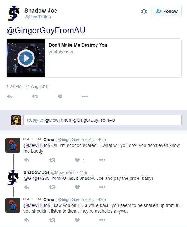Open @GingerGuyFromAU mention in main tweet

pyautogui.click(x=46, y=31)
